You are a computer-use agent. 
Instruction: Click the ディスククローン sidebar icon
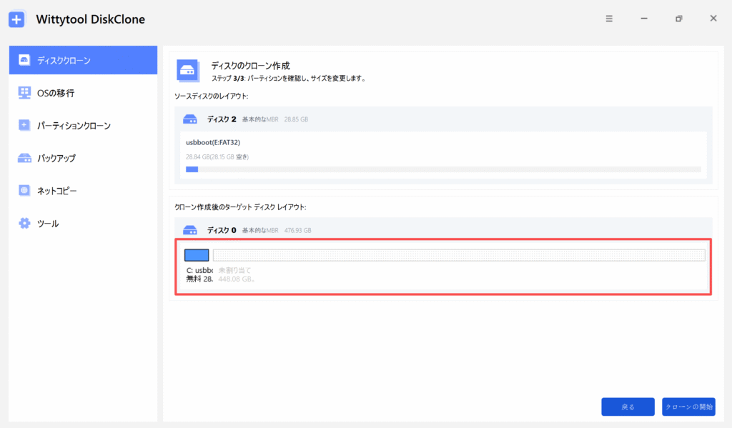point(24,60)
